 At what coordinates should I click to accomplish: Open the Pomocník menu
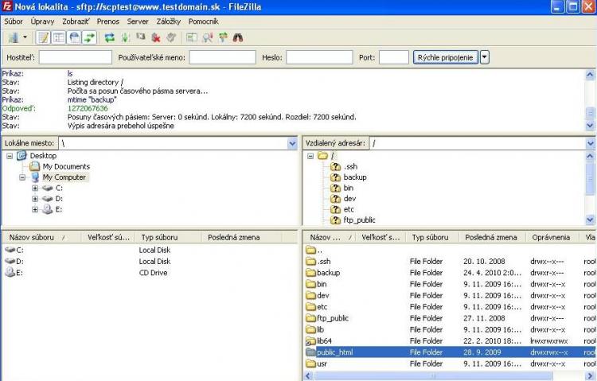[203, 21]
